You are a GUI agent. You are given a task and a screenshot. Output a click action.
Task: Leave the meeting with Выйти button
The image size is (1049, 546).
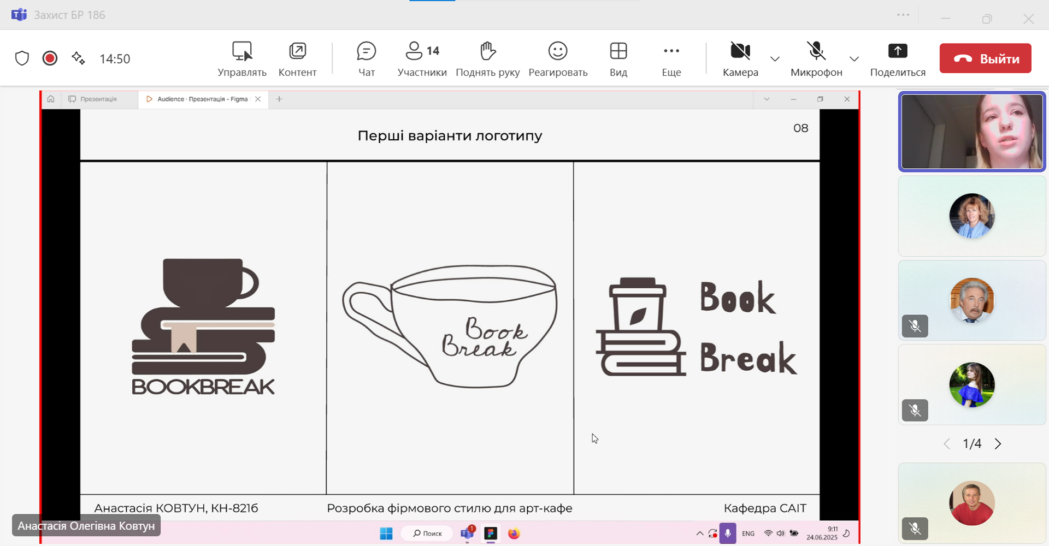pos(985,58)
